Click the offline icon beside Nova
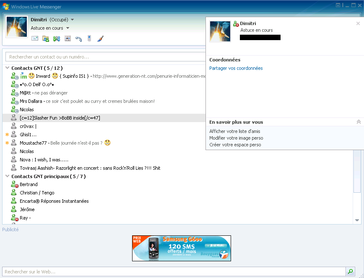This screenshot has width=364, height=278. (14, 160)
